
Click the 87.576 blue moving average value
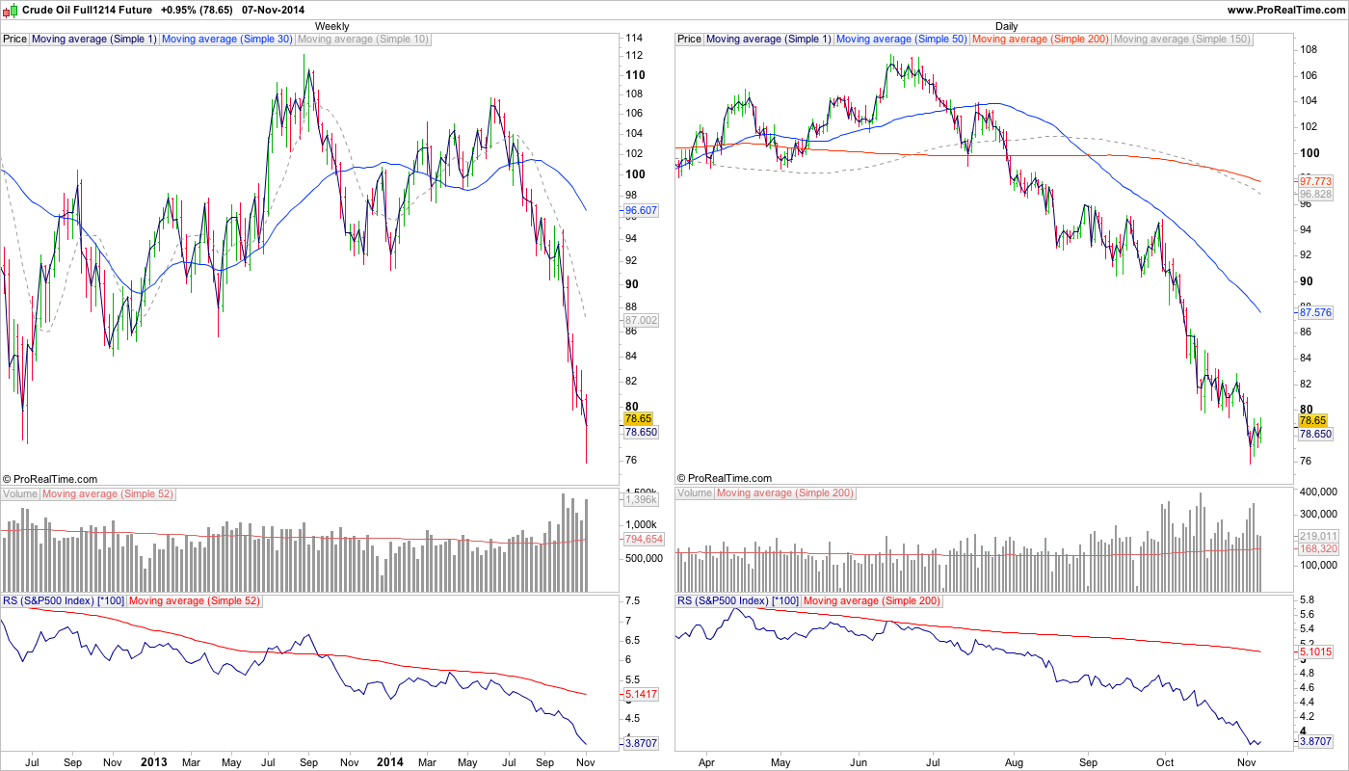(x=1315, y=313)
